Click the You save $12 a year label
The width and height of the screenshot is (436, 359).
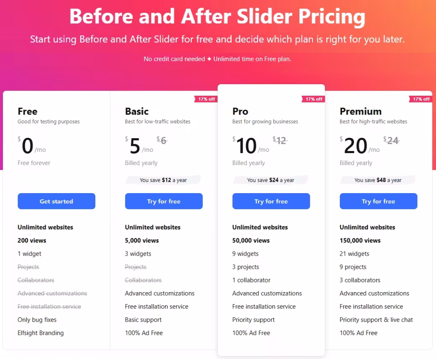point(163,180)
